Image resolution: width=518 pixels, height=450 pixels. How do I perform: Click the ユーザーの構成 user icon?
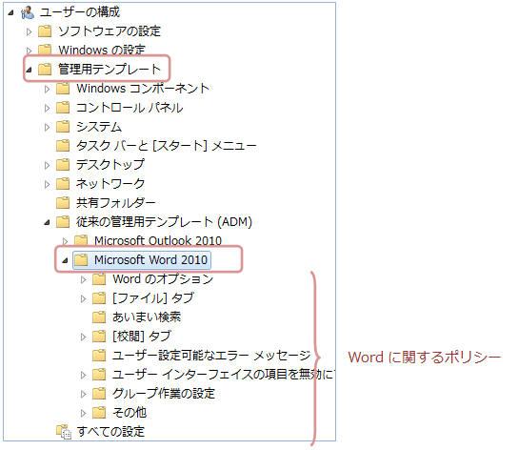(28, 12)
